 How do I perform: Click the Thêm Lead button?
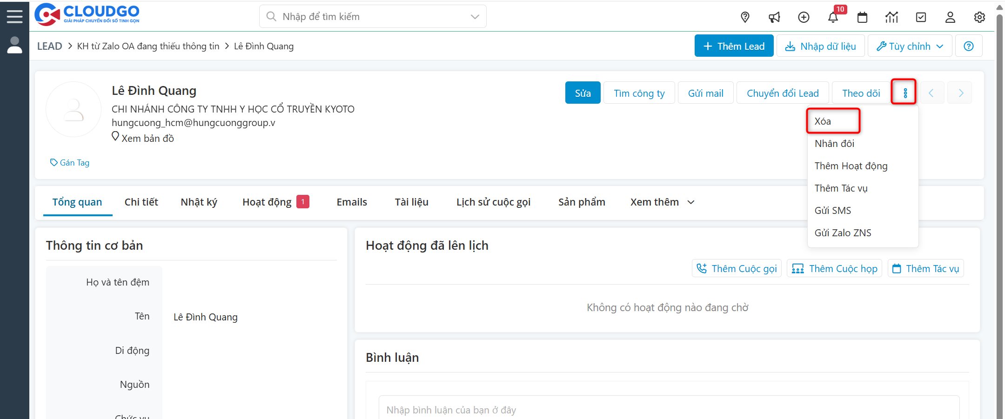pos(734,46)
